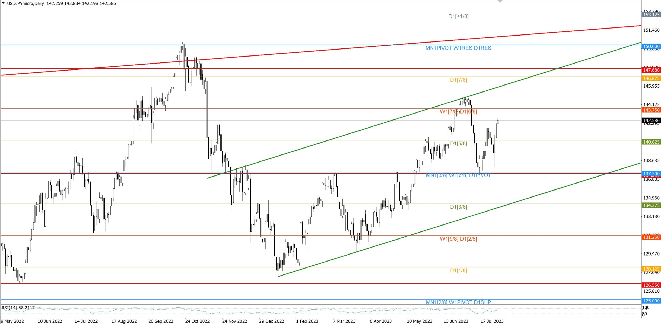Click the black 142.586 current price label
The height and width of the screenshot is (324, 664).
tap(651, 120)
